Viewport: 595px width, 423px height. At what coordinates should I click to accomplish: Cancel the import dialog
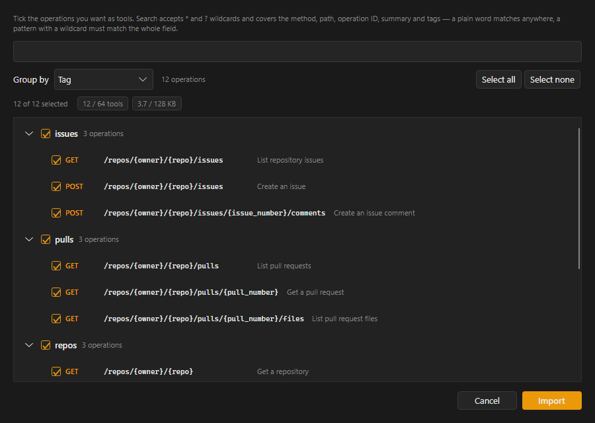[487, 401]
